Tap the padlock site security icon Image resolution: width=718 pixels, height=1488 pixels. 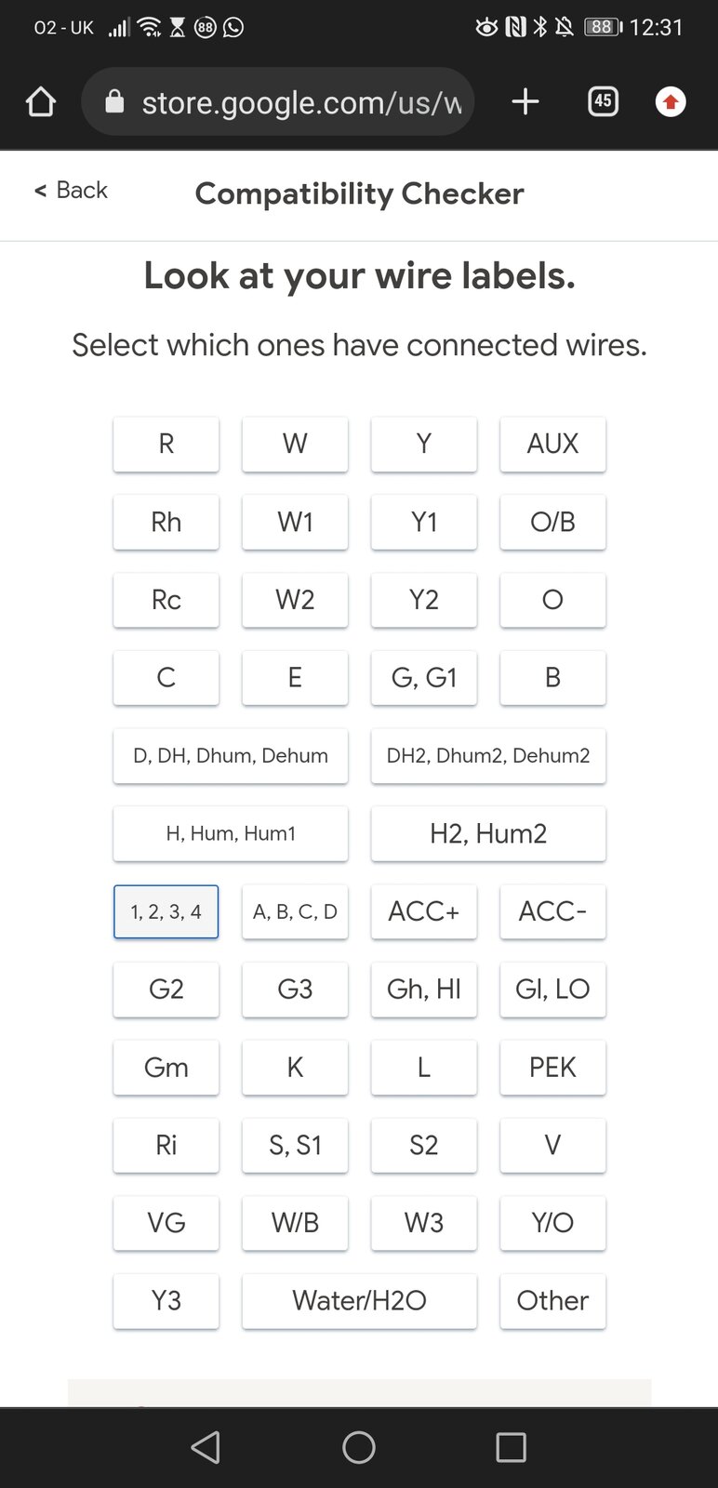pyautogui.click(x=114, y=102)
